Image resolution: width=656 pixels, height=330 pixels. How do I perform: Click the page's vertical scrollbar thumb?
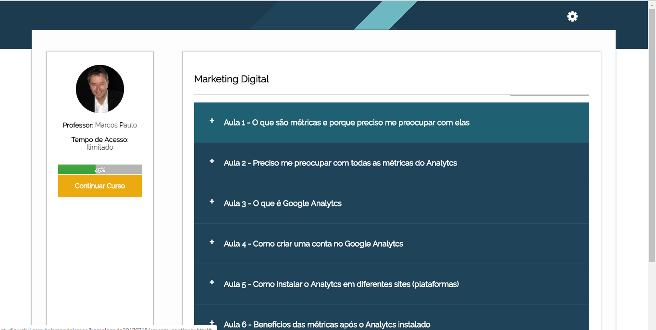[x=652, y=135]
